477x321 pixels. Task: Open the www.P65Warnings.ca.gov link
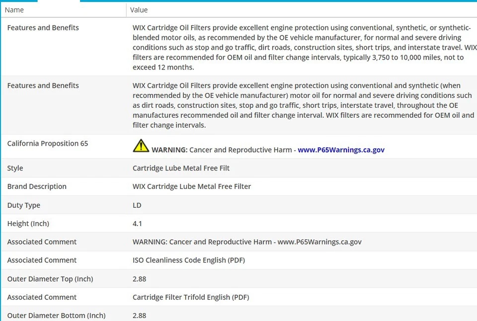341,150
